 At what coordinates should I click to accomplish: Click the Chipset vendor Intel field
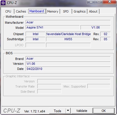click(35, 34)
